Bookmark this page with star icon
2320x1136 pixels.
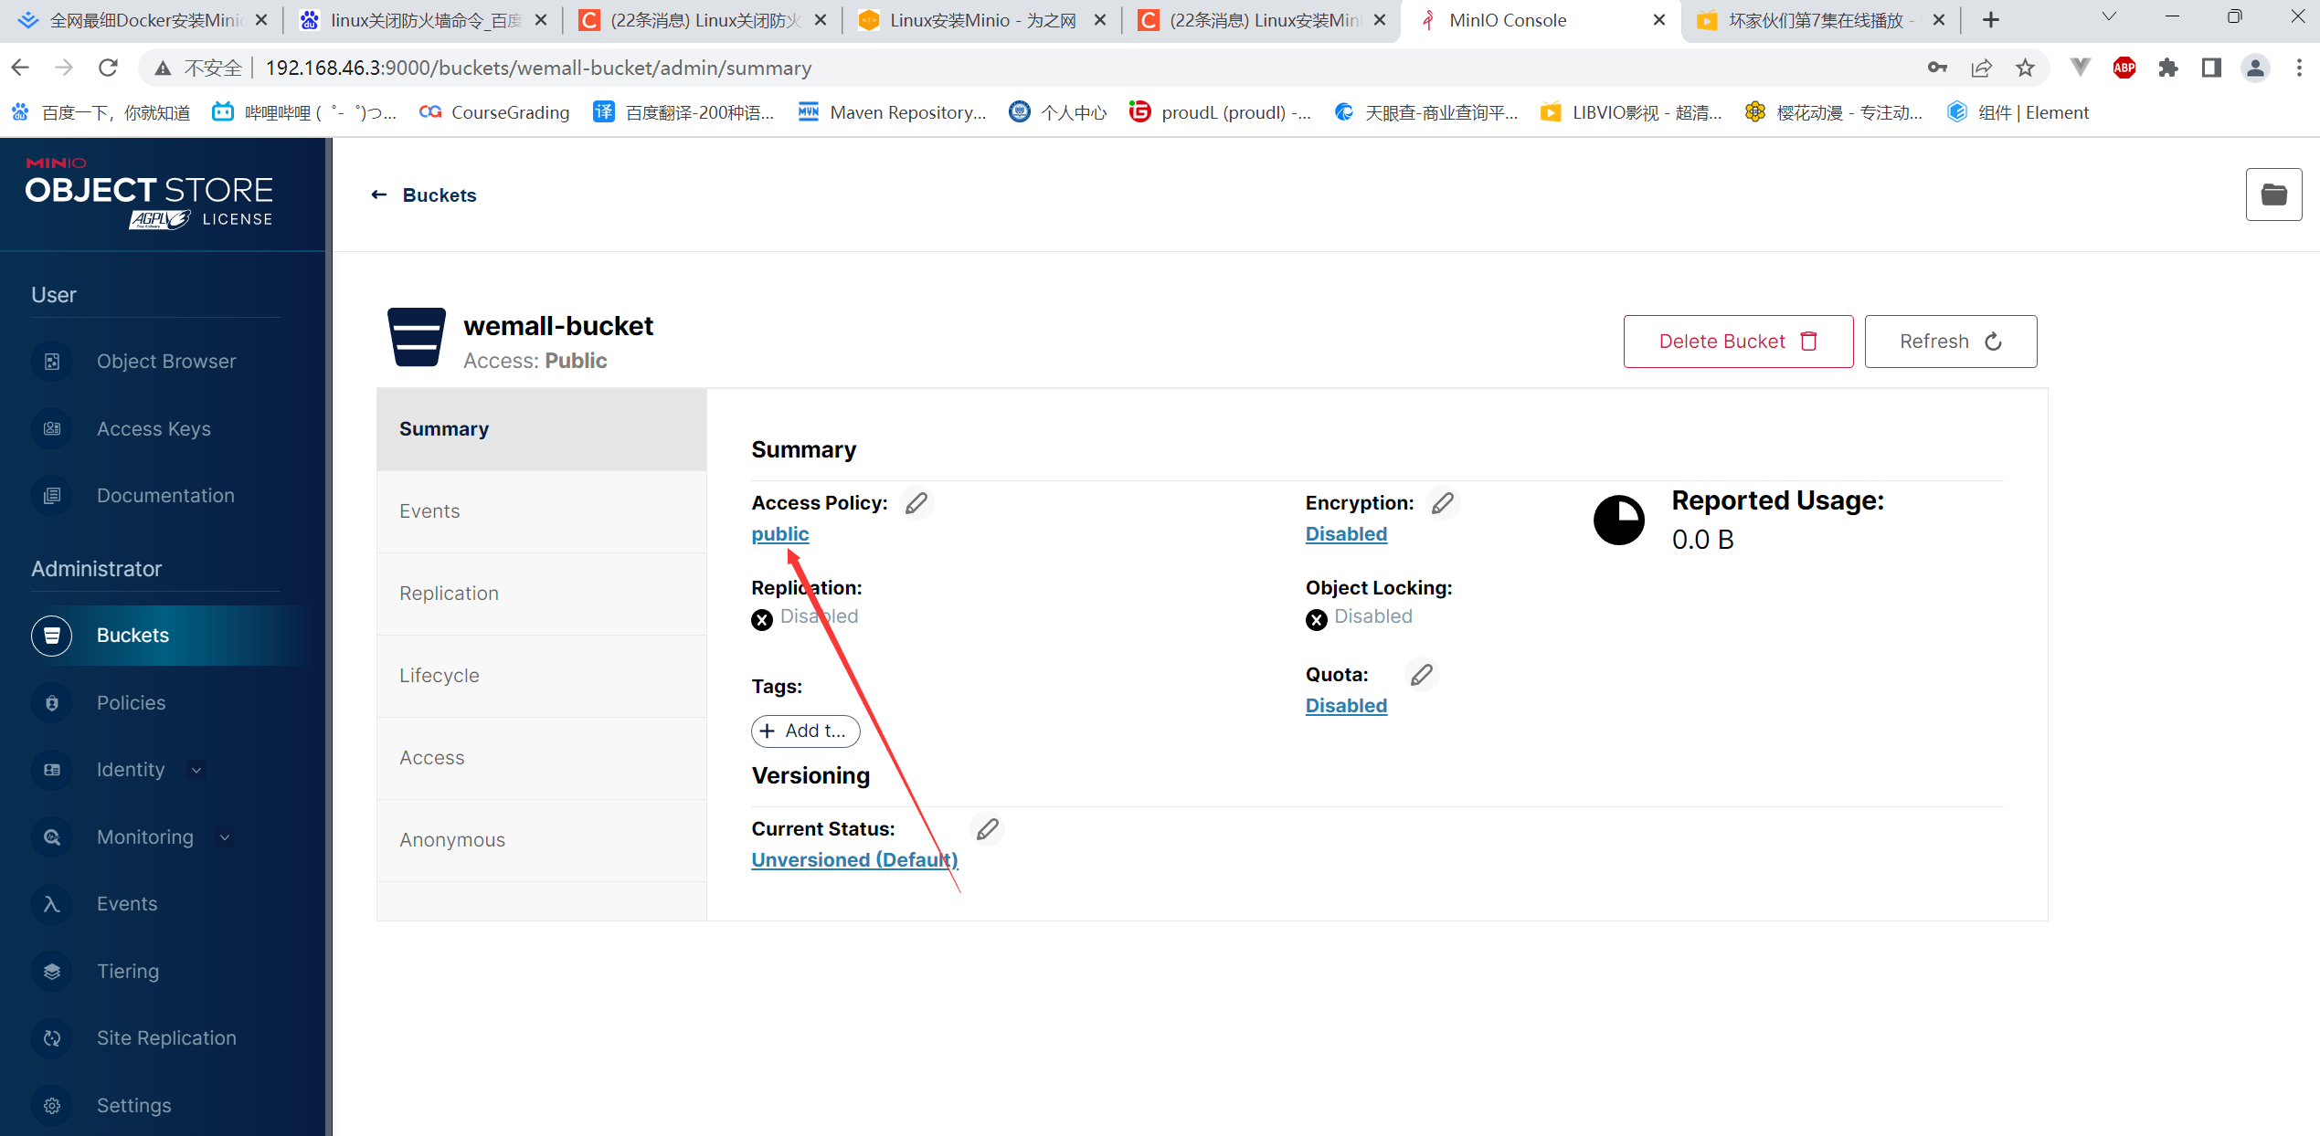pyautogui.click(x=2026, y=68)
